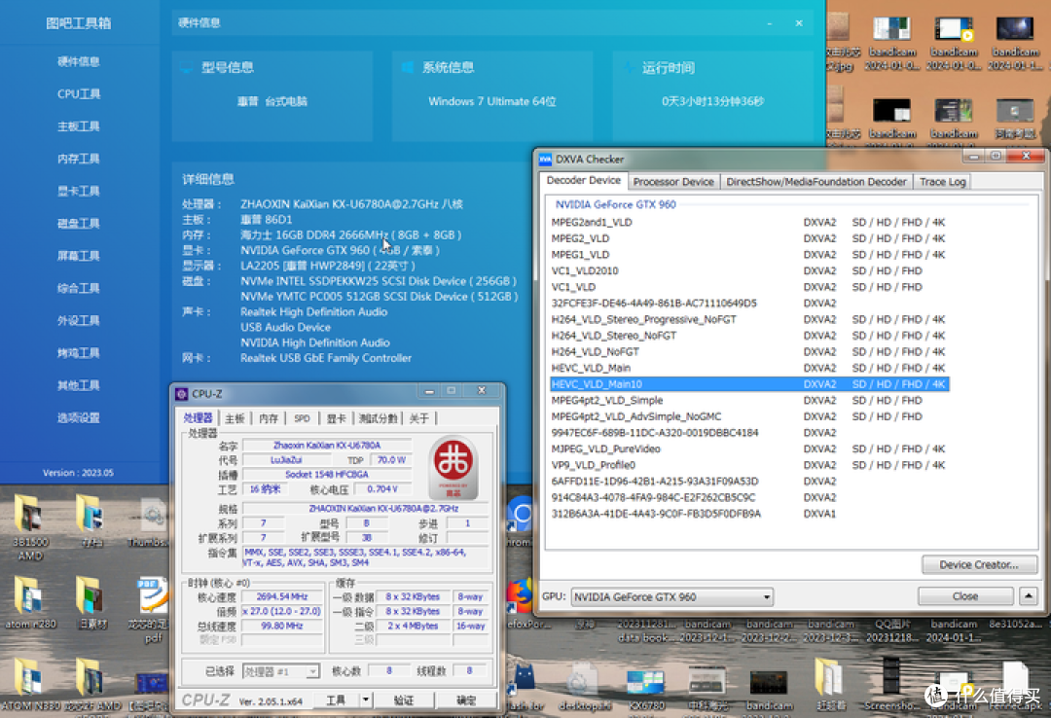This screenshot has width=1051, height=718.
Task: Switch to the 主板 tab in CPU-Z
Action: point(235,418)
